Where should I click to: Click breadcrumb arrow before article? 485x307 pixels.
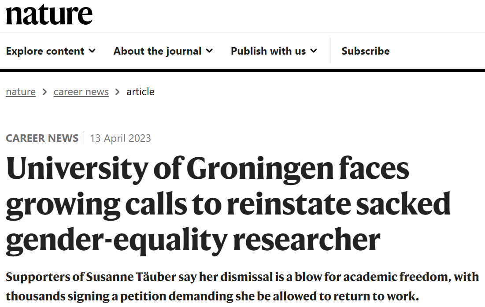(x=117, y=92)
